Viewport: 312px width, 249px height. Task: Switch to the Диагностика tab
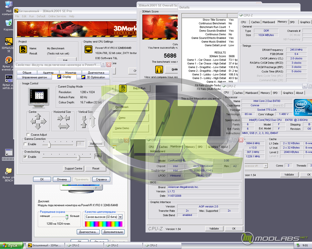click(x=96, y=73)
